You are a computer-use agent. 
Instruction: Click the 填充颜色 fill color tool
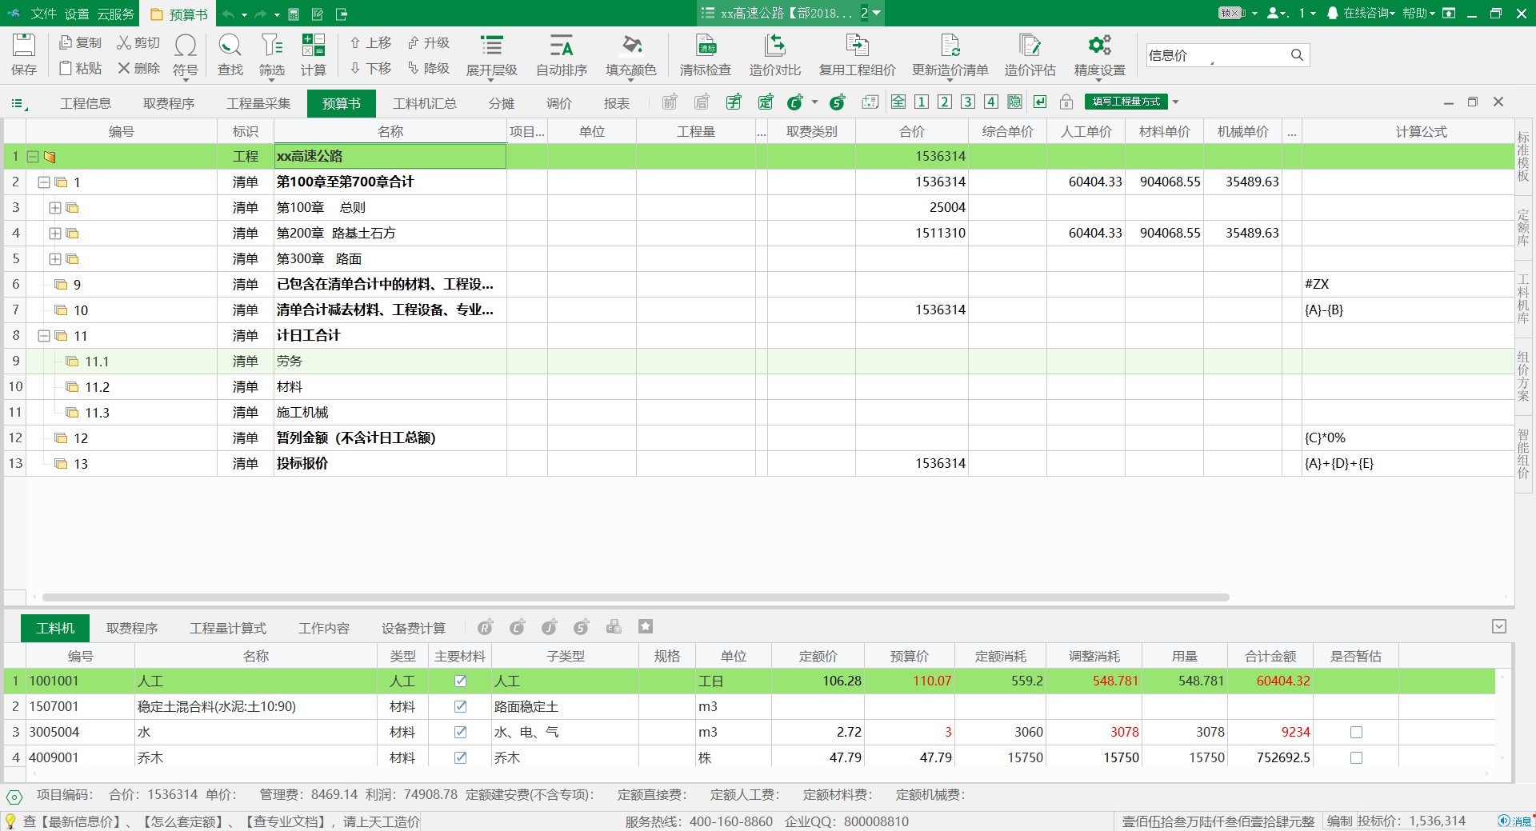pos(631,54)
